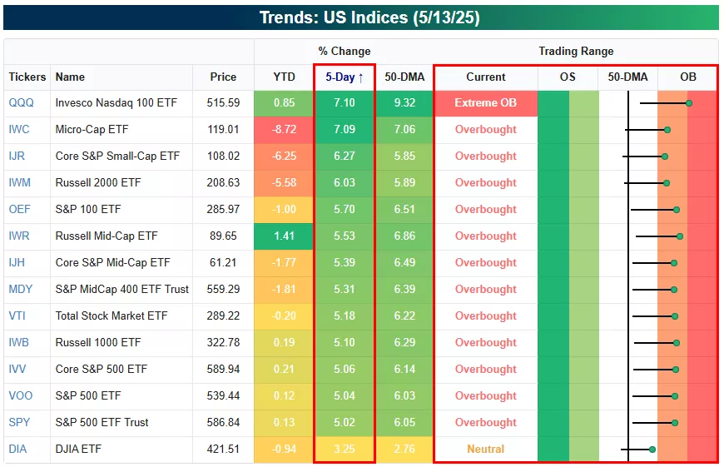Click the SPY ticker link
The width and height of the screenshot is (724, 467).
[x=20, y=422]
